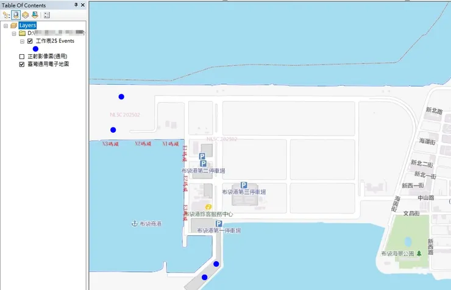Switch to List By Selection view
Screen dimensions: 451x290
click(35, 15)
